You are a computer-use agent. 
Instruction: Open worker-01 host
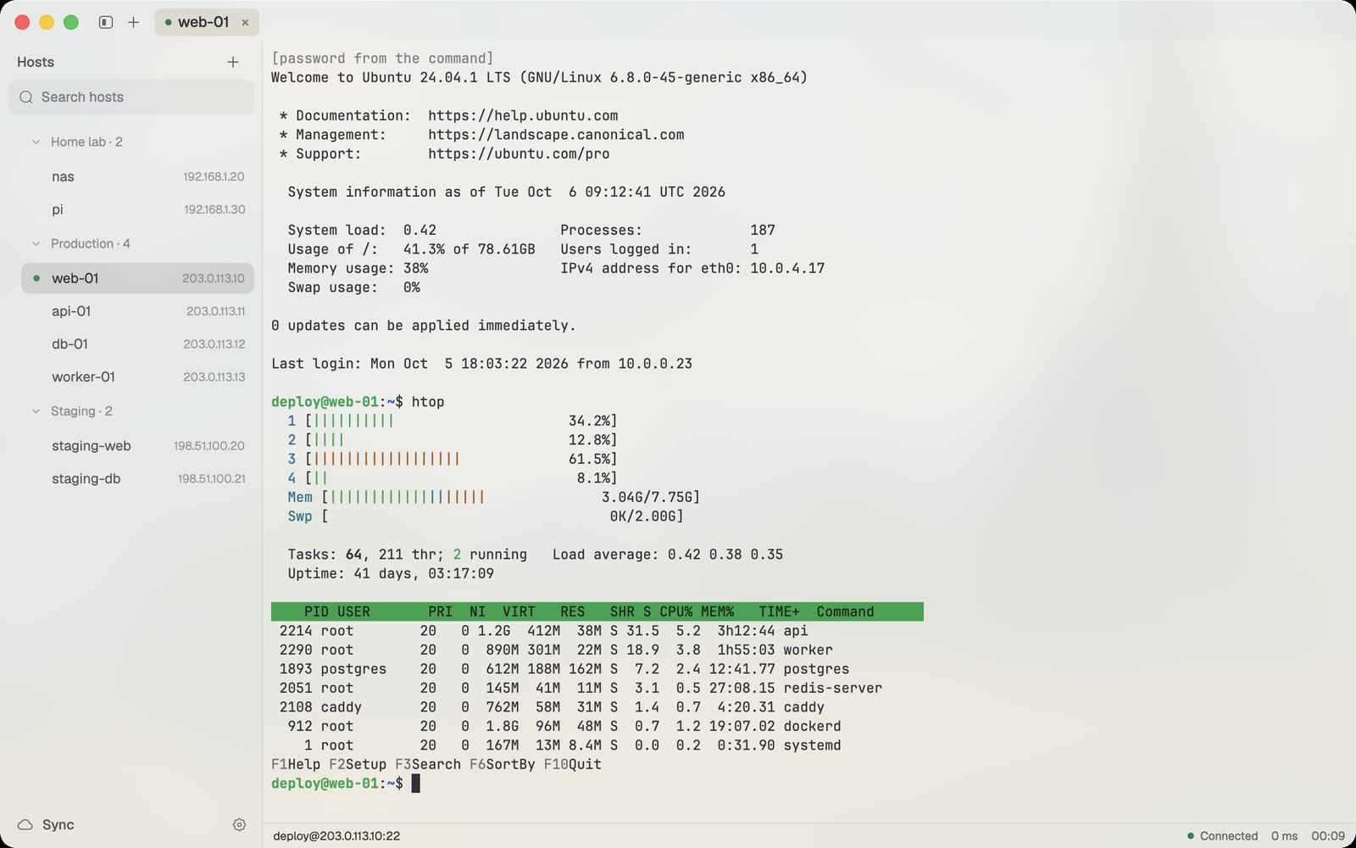[x=137, y=377]
